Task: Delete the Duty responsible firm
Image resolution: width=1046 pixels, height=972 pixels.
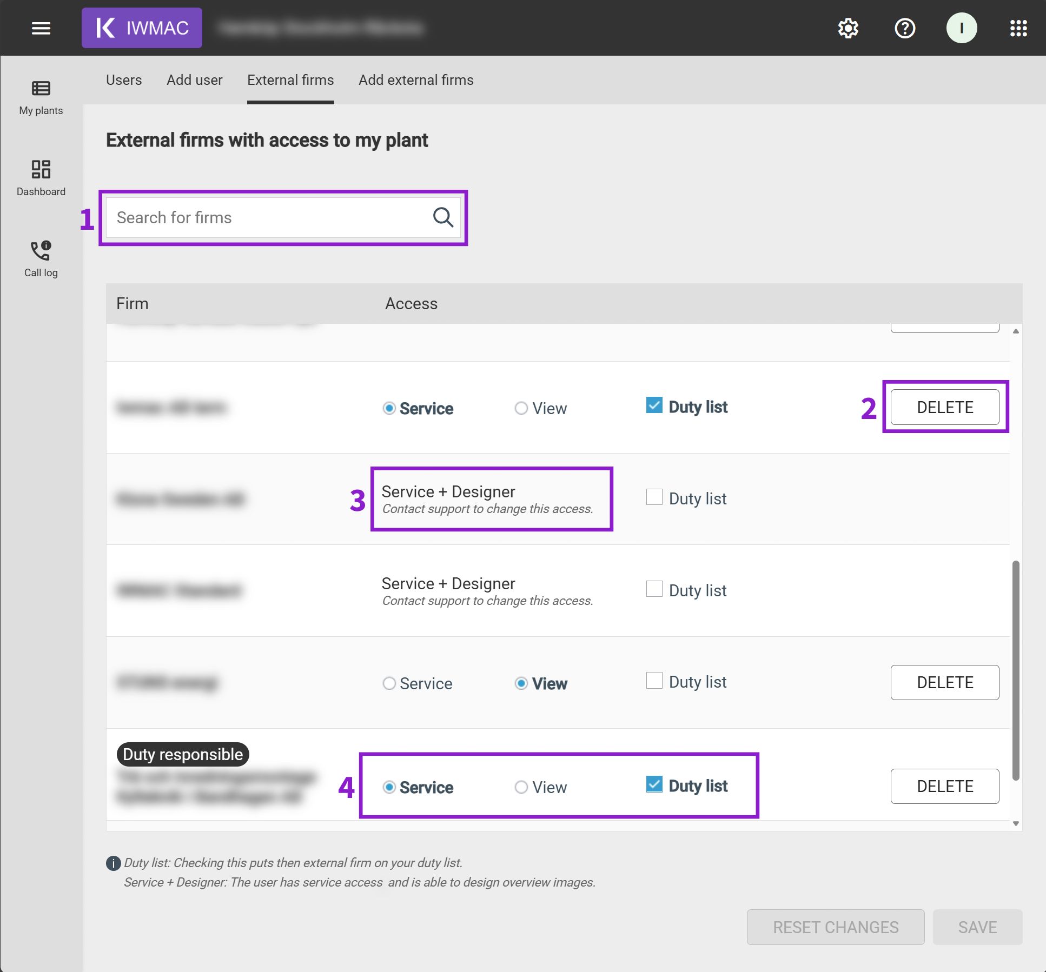Action: coord(945,786)
